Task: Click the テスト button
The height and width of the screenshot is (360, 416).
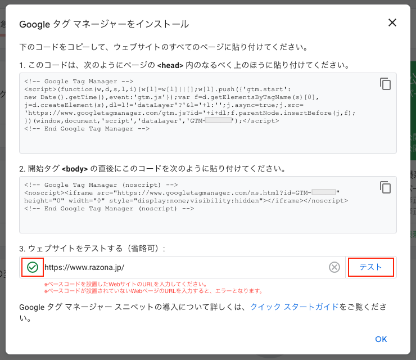Action: [370, 267]
